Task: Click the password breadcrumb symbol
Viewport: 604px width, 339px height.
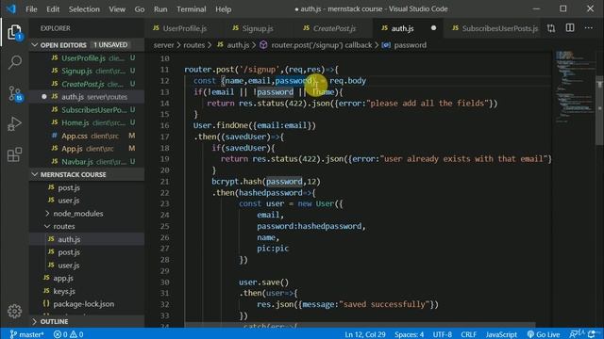Action: click(x=405, y=45)
